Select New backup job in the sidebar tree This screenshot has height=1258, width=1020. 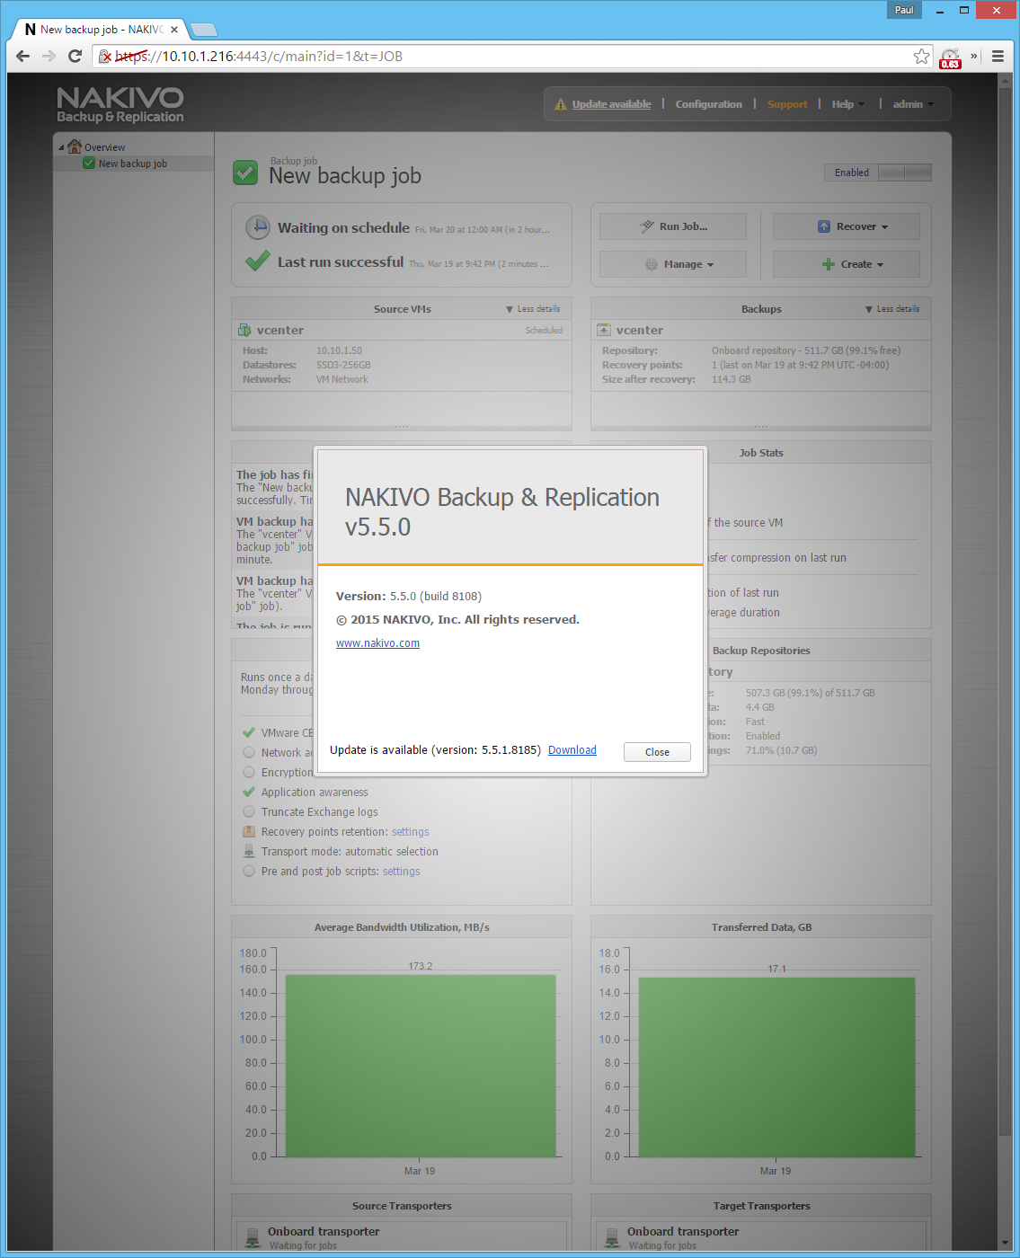132,164
